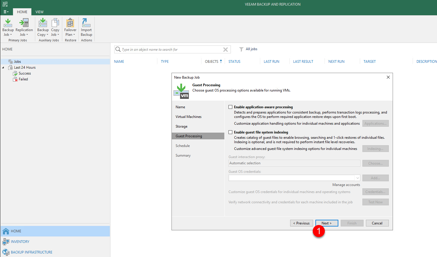Collapse the Last 24 Hours tree node
Image resolution: width=437 pixels, height=257 pixels.
3,67
